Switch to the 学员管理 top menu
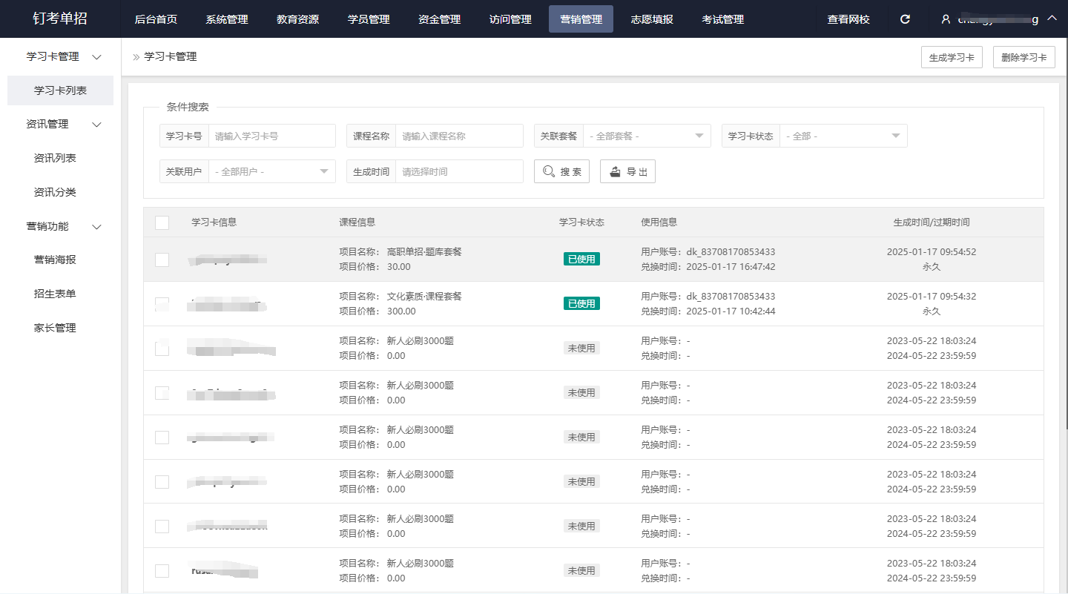The width and height of the screenshot is (1068, 594). [x=369, y=19]
